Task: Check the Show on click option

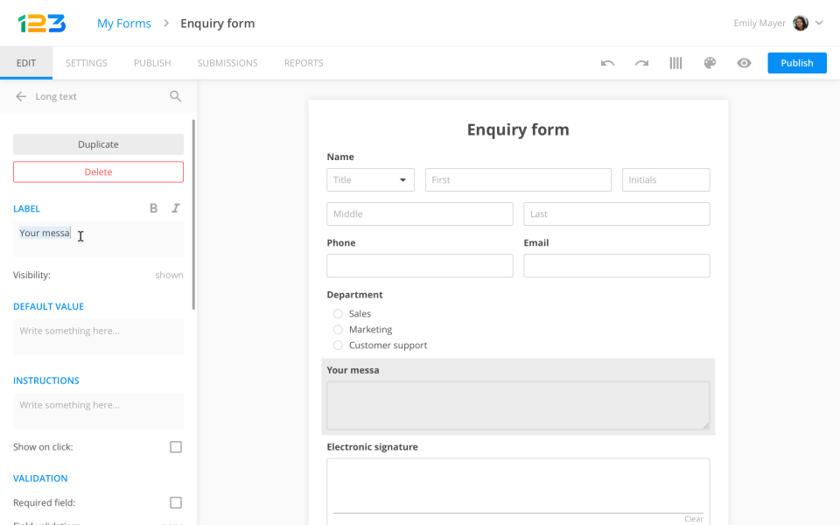Action: pyautogui.click(x=175, y=446)
